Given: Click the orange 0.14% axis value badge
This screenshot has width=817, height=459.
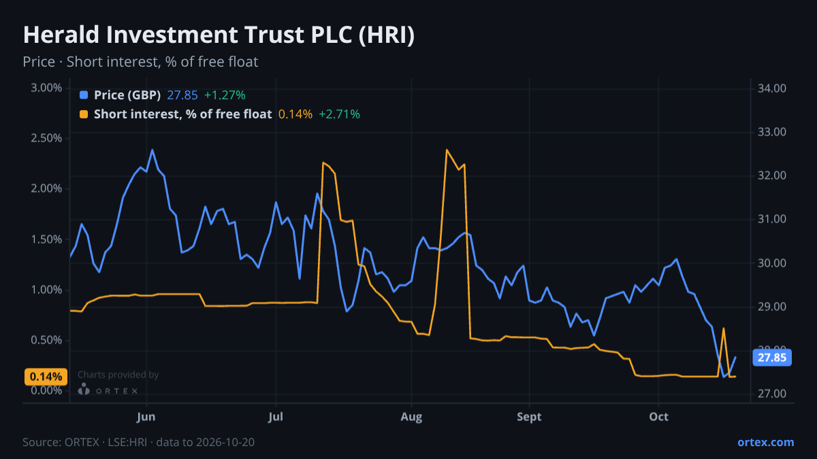Looking at the screenshot, I should click(46, 377).
